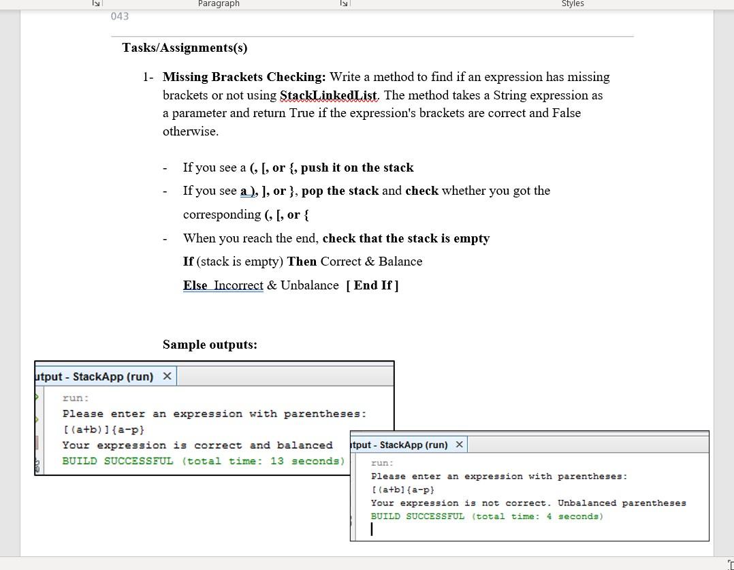Viewport: 734px width, 570px height.
Task: Click the dialog launcher beside Paragraph group
Action: [345, 3]
